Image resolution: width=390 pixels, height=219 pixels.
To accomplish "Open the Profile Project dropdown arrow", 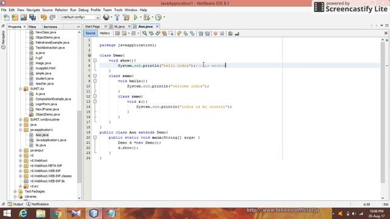I will click(x=164, y=18).
